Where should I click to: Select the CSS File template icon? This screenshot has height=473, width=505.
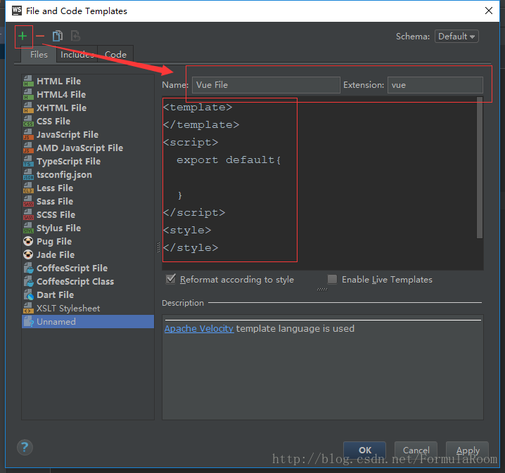click(28, 121)
